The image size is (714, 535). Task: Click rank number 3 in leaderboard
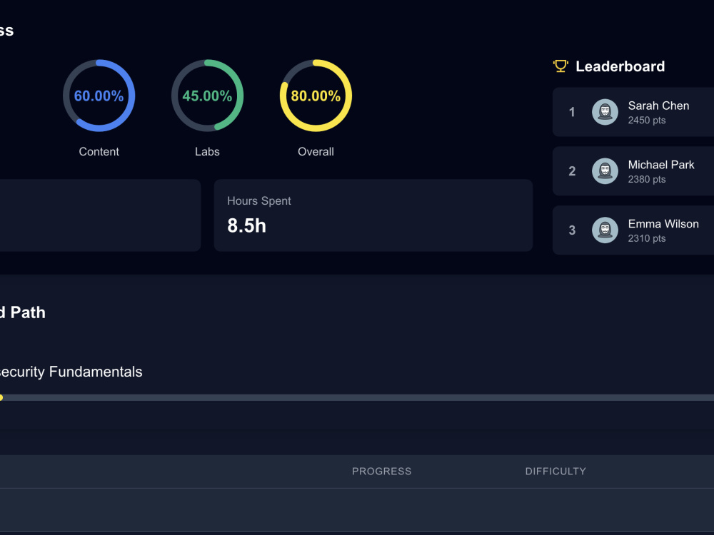pos(572,230)
